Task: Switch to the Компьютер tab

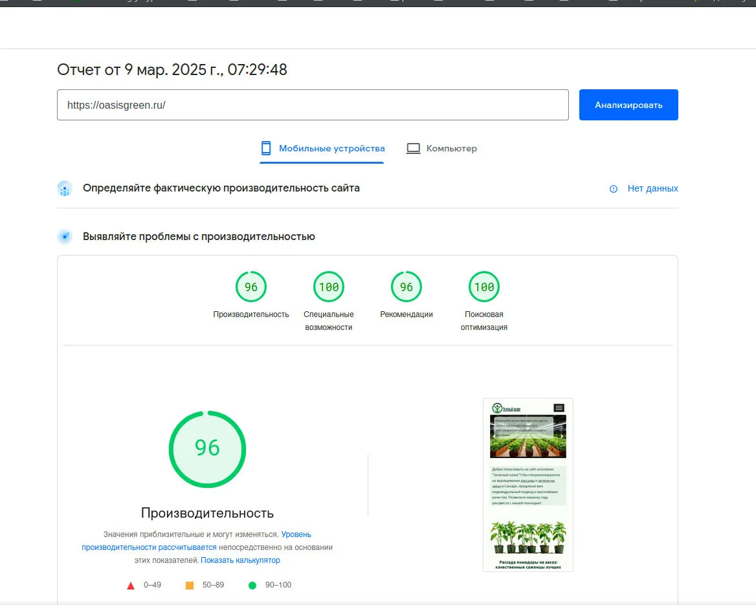Action: click(x=441, y=148)
